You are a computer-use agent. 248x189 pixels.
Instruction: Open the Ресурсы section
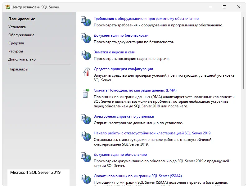click(x=16, y=51)
